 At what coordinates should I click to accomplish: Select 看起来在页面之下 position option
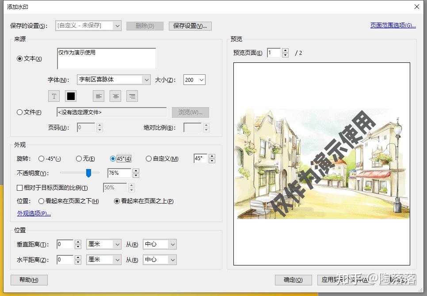coord(41,201)
